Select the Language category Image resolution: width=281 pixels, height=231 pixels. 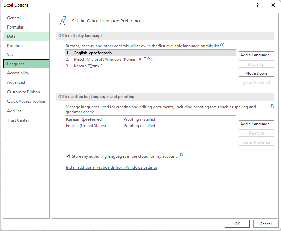[26, 64]
